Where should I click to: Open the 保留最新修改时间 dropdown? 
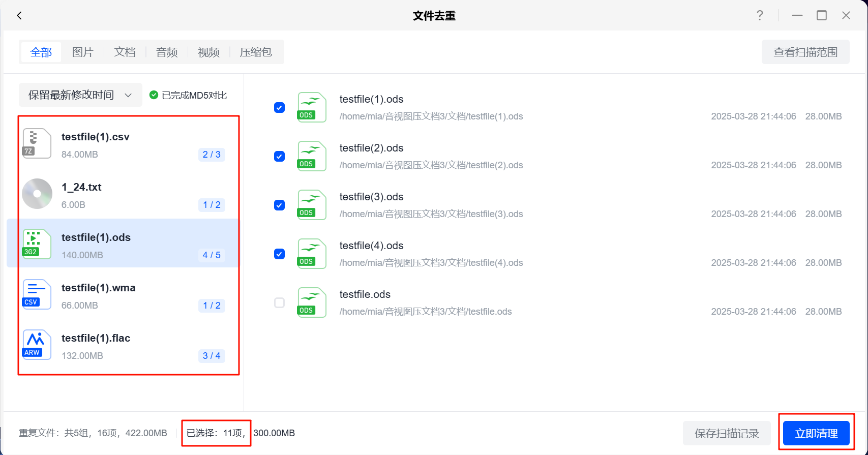(x=80, y=95)
